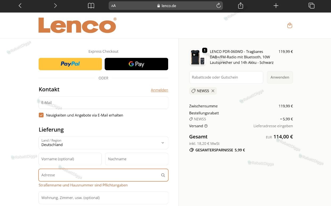Screen dimensions: 331x206
Task: Open the shopping bag cart icon
Action: tap(290, 25)
